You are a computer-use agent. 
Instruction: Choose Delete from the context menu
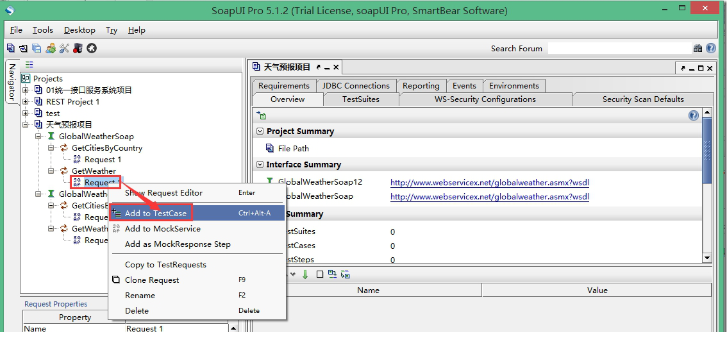(197, 310)
